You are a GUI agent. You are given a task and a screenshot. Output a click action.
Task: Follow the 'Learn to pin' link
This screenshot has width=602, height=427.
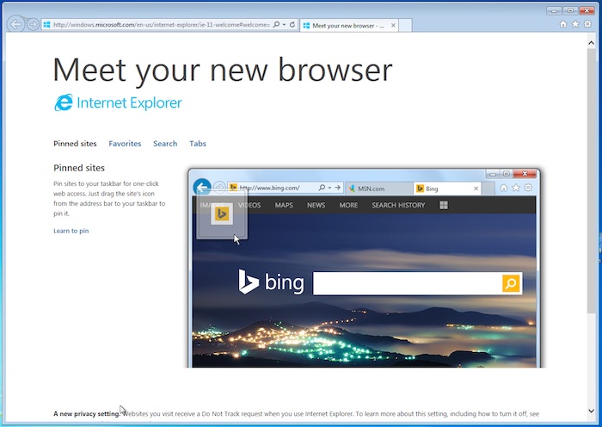click(x=71, y=231)
